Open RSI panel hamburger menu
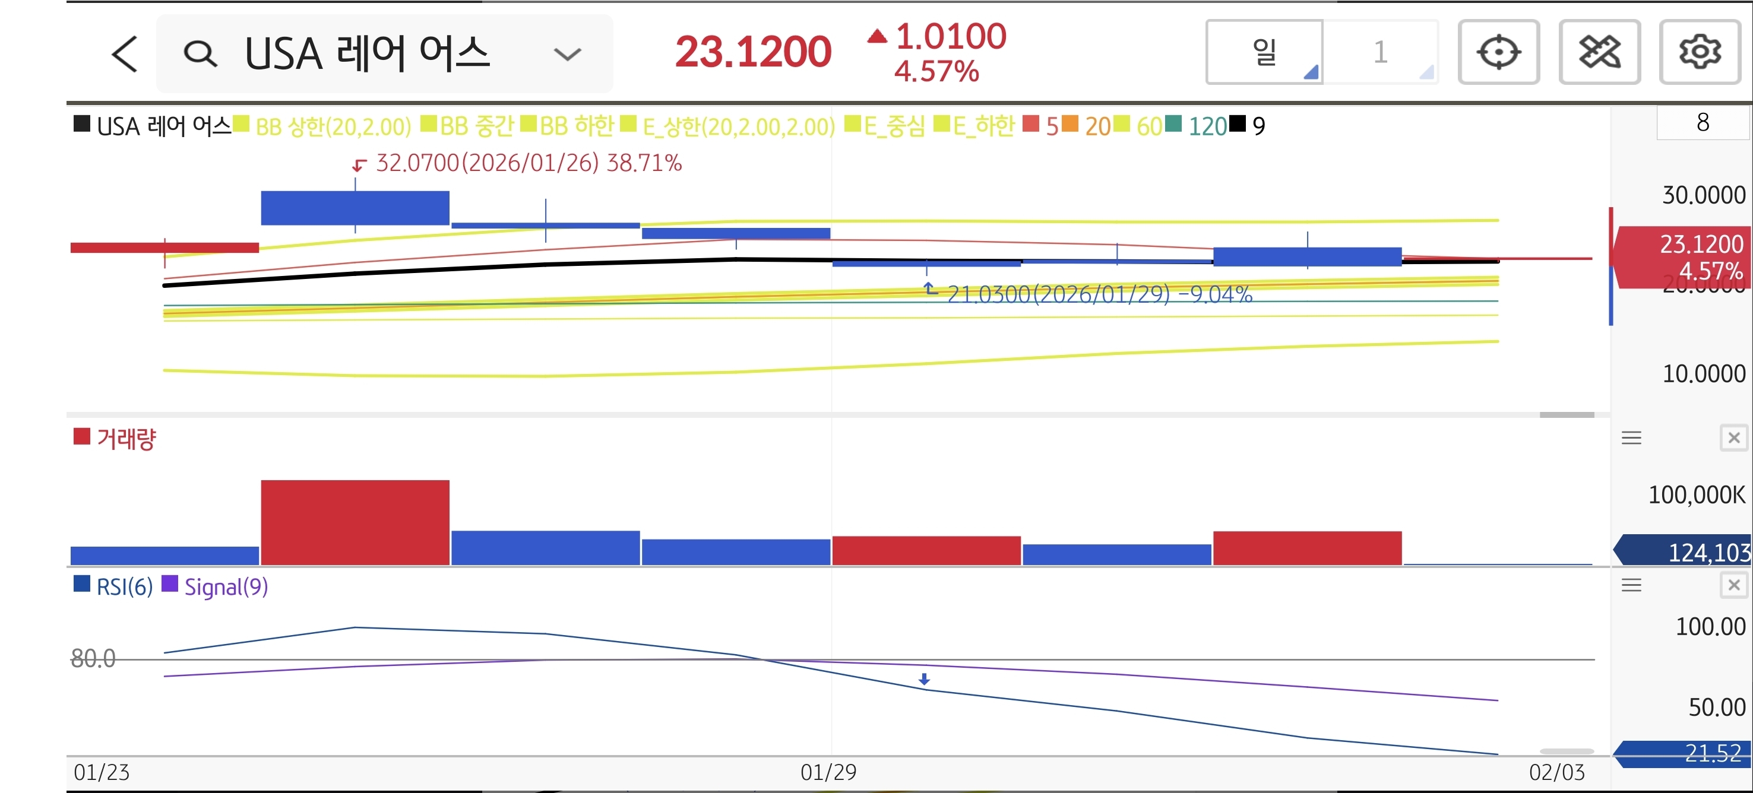1753x793 pixels. pyautogui.click(x=1631, y=585)
